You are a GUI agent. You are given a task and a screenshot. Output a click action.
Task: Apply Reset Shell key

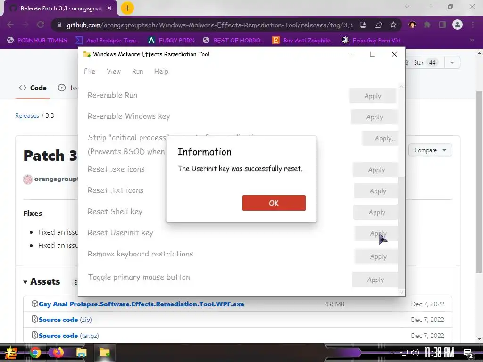pos(375,213)
